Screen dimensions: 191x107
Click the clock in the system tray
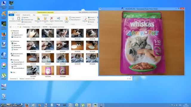186,105
